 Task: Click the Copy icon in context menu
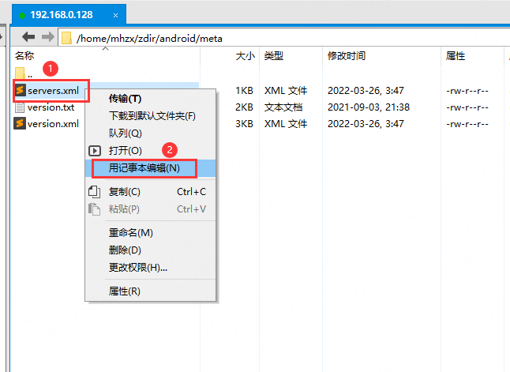[94, 192]
